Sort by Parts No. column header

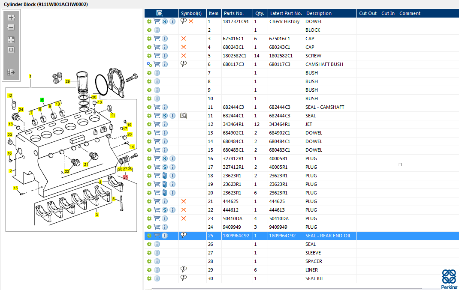click(234, 13)
